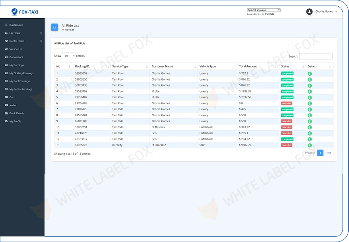The height and width of the screenshot is (242, 349).
Task: Click the $ 1282.38 amount cell
Action: pos(258,91)
